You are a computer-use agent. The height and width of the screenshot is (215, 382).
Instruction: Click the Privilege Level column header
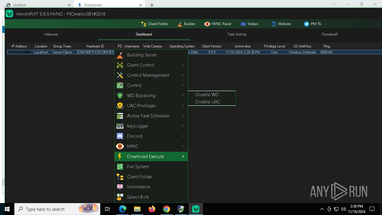pos(275,46)
